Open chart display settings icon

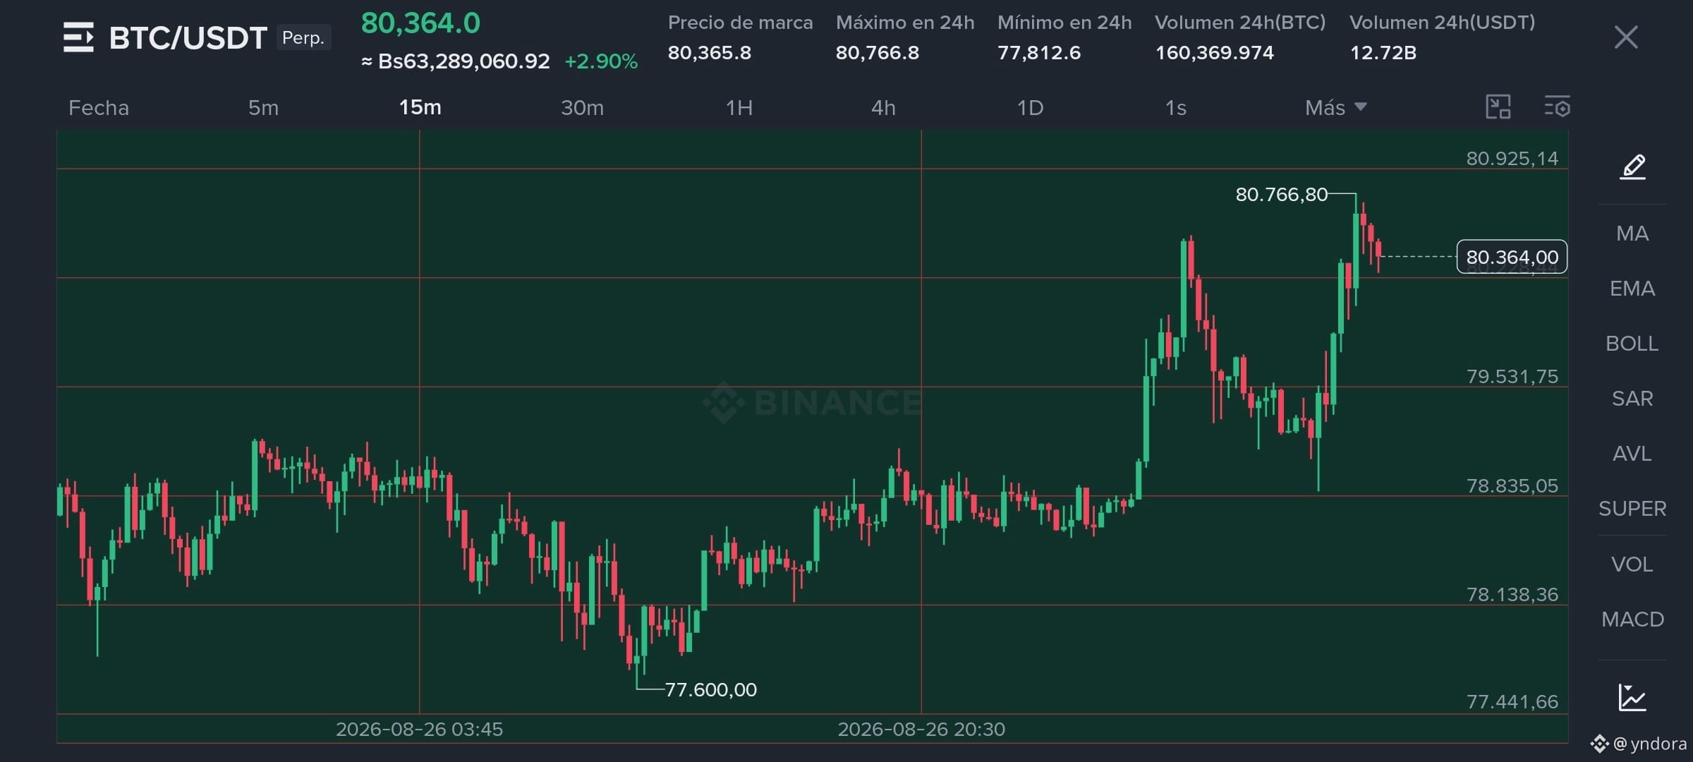point(1557,107)
